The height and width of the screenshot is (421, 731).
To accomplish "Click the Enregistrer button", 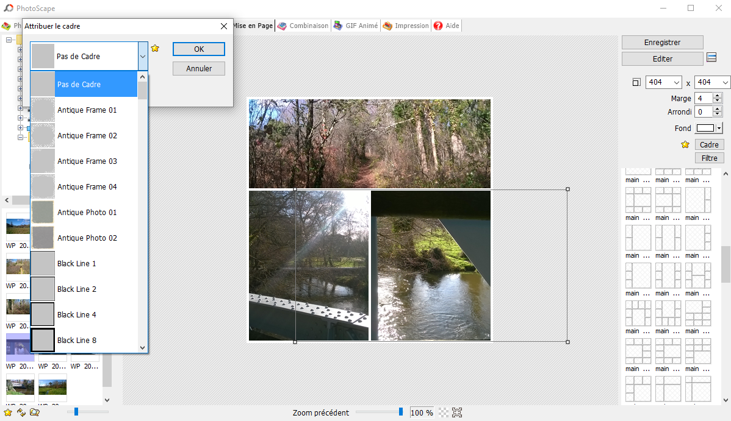I will [662, 42].
